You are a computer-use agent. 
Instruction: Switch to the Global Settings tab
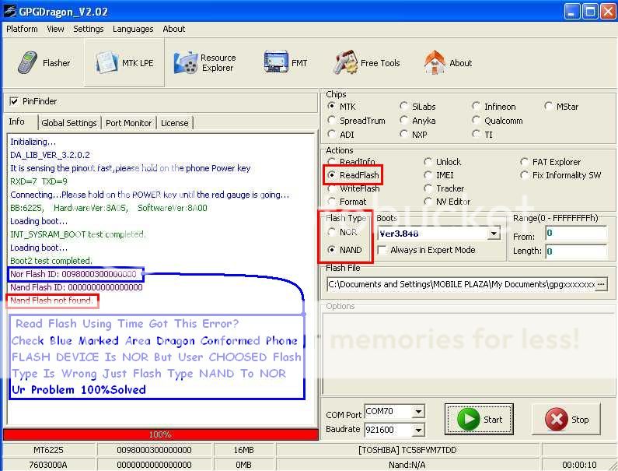69,123
